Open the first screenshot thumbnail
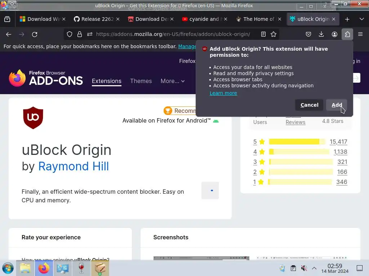This screenshot has height=276, width=369. [x=201, y=258]
